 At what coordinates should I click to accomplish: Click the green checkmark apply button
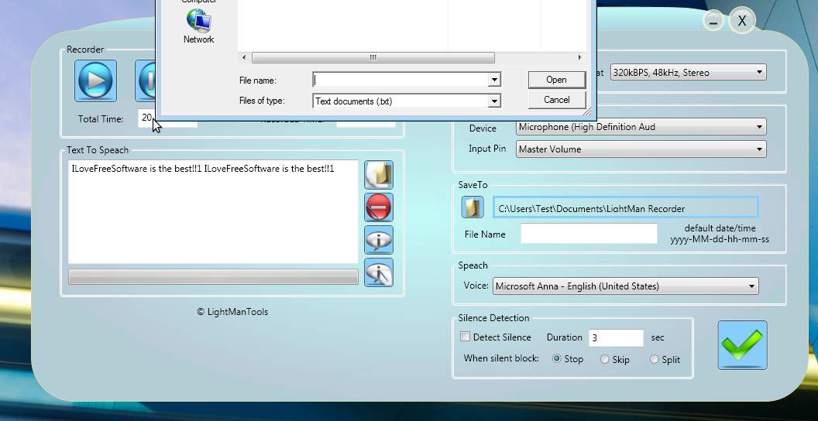[x=742, y=345]
